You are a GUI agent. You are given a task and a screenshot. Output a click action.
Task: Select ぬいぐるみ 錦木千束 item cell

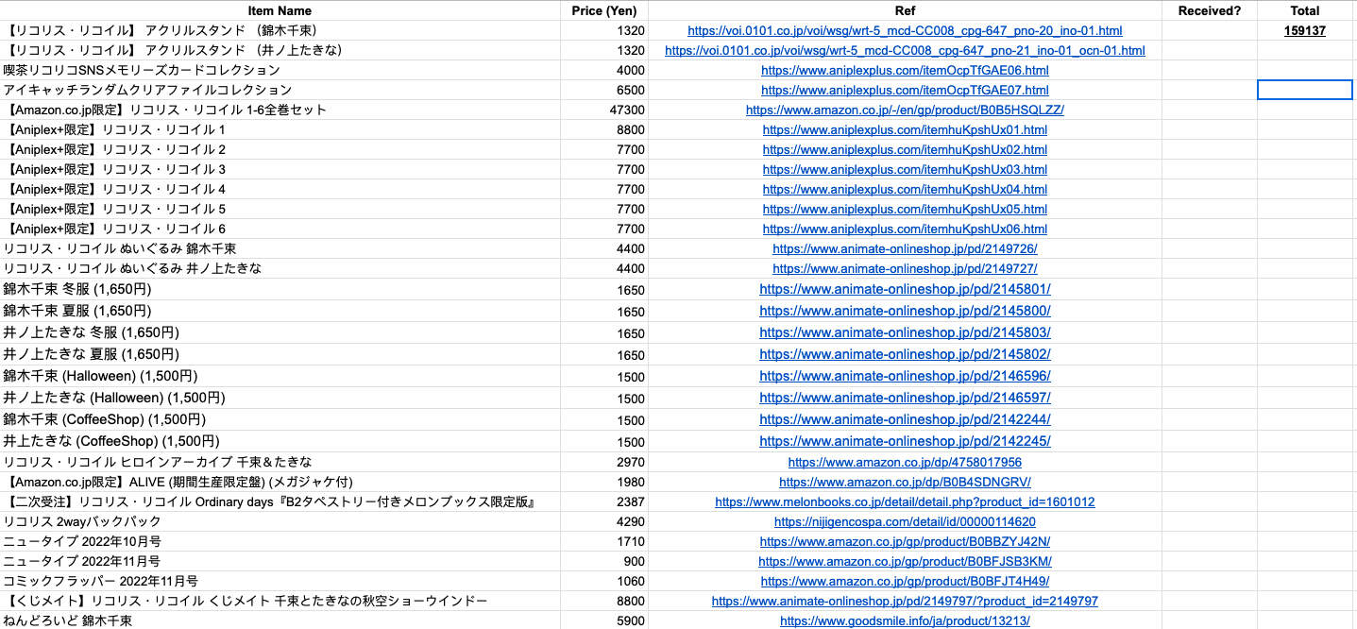point(280,249)
